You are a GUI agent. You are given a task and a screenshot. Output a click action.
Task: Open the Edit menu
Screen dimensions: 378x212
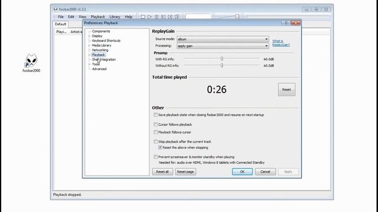(x=71, y=17)
